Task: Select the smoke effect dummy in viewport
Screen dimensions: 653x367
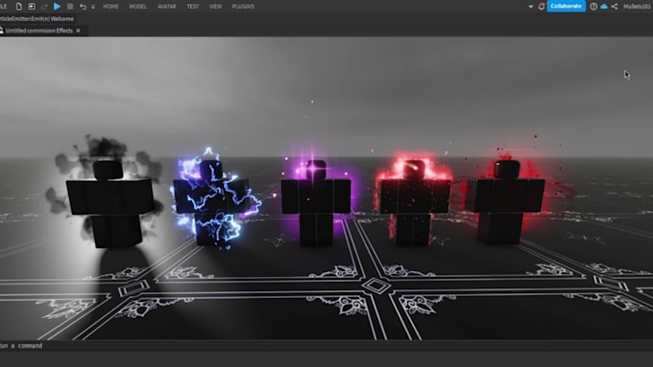Action: (110, 203)
